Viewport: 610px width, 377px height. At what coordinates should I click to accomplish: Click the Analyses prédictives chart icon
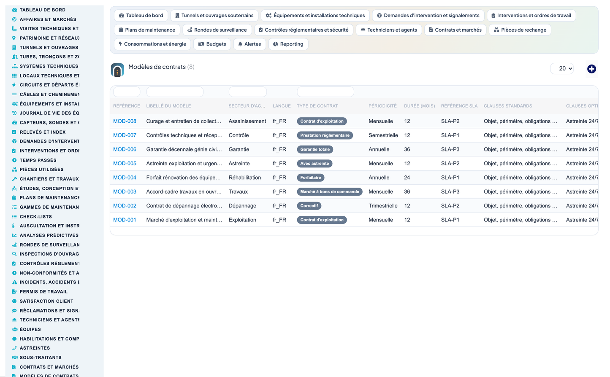(14, 235)
